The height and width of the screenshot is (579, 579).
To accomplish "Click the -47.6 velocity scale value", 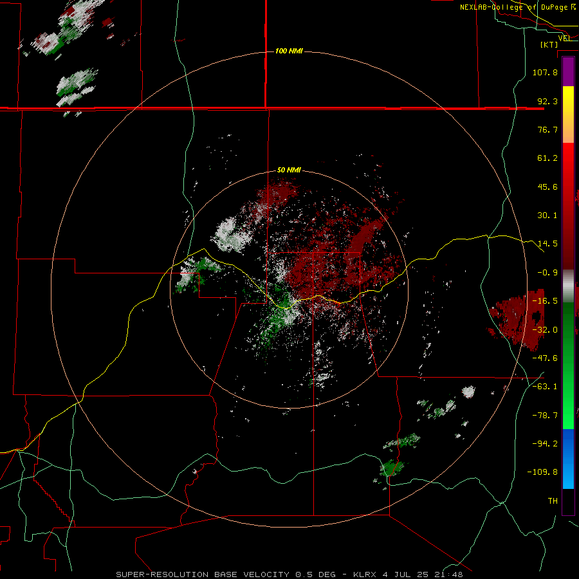I will coord(545,358).
